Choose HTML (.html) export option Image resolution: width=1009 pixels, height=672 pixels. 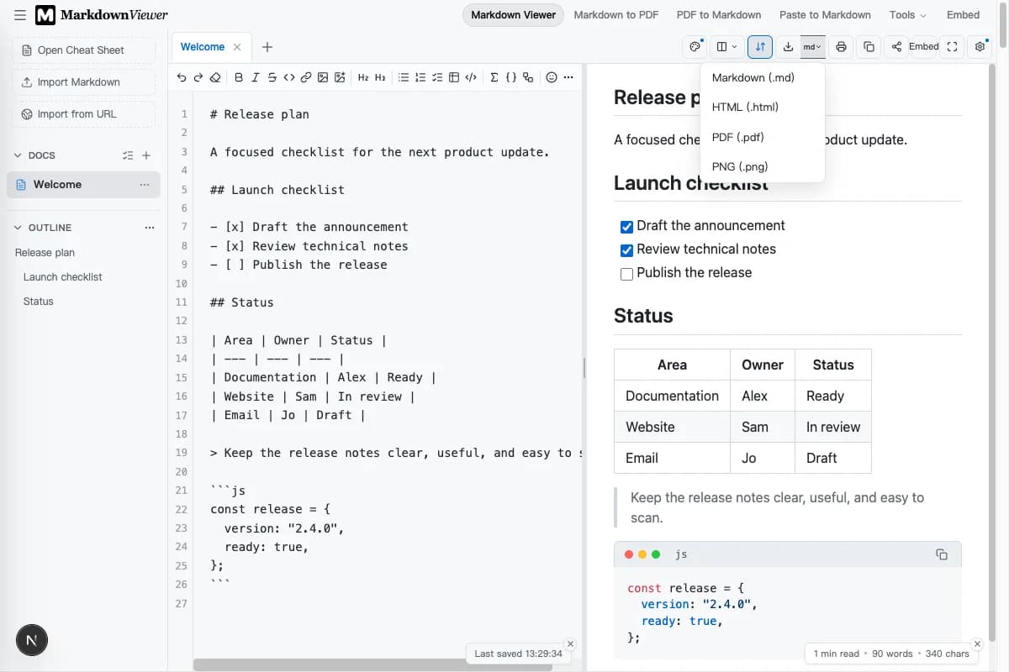763,107
